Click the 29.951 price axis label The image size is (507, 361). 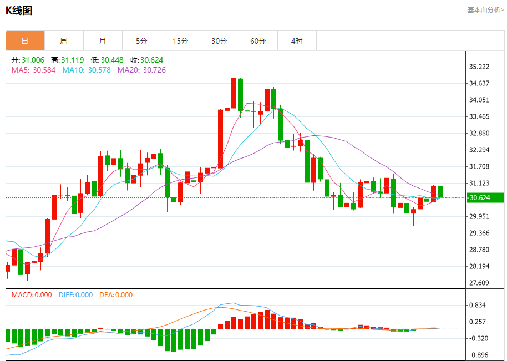[479, 216]
